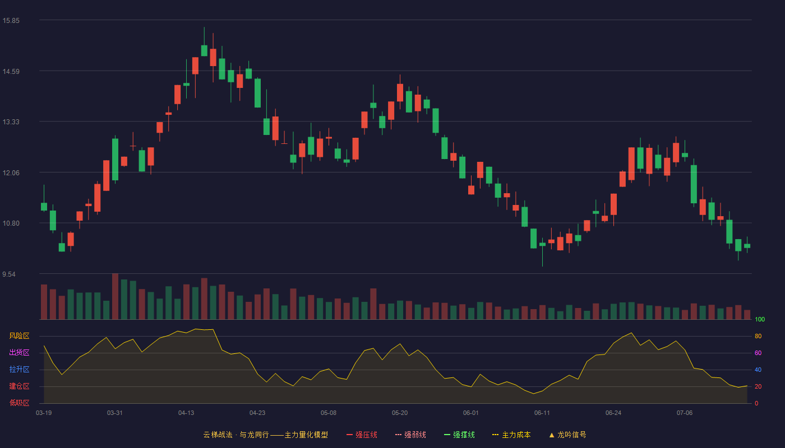Click the 06-01 date axis label
This screenshot has width=785, height=448.
click(471, 413)
